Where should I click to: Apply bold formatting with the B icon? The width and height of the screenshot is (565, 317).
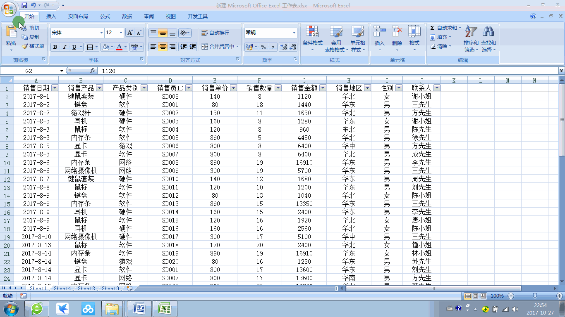[x=55, y=47]
